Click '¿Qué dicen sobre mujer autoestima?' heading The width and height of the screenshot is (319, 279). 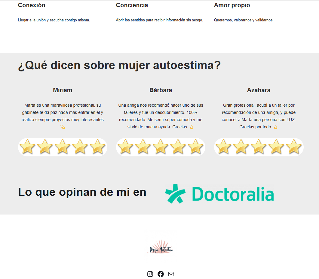[x=119, y=65]
